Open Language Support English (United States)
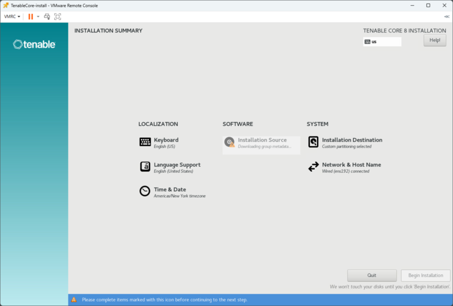 (x=177, y=168)
